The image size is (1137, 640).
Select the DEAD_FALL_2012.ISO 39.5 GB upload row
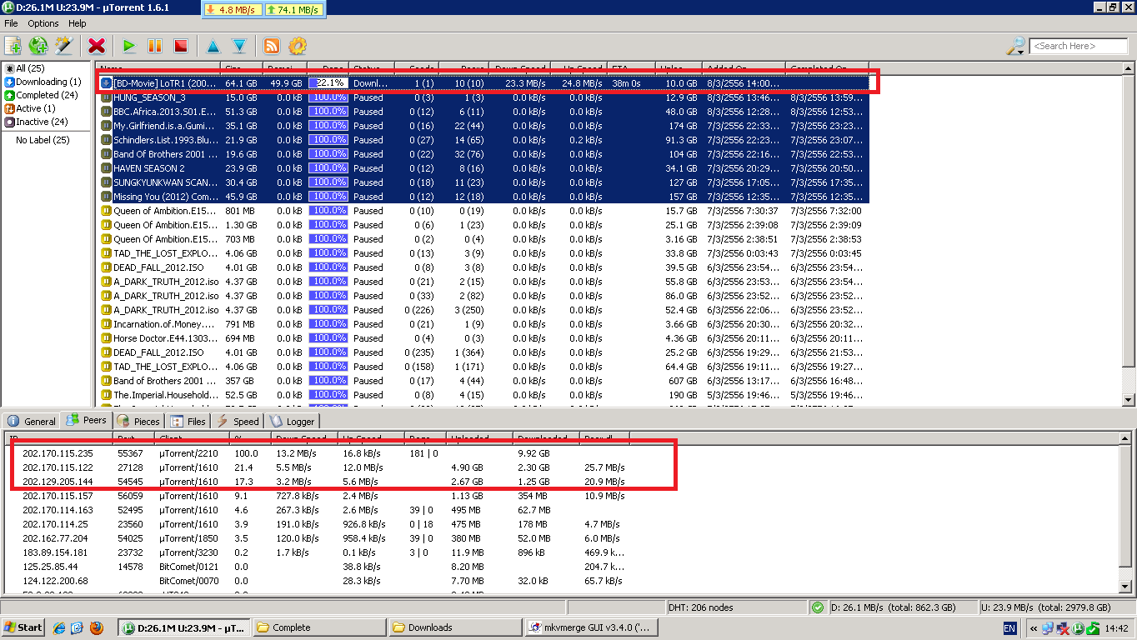point(483,267)
